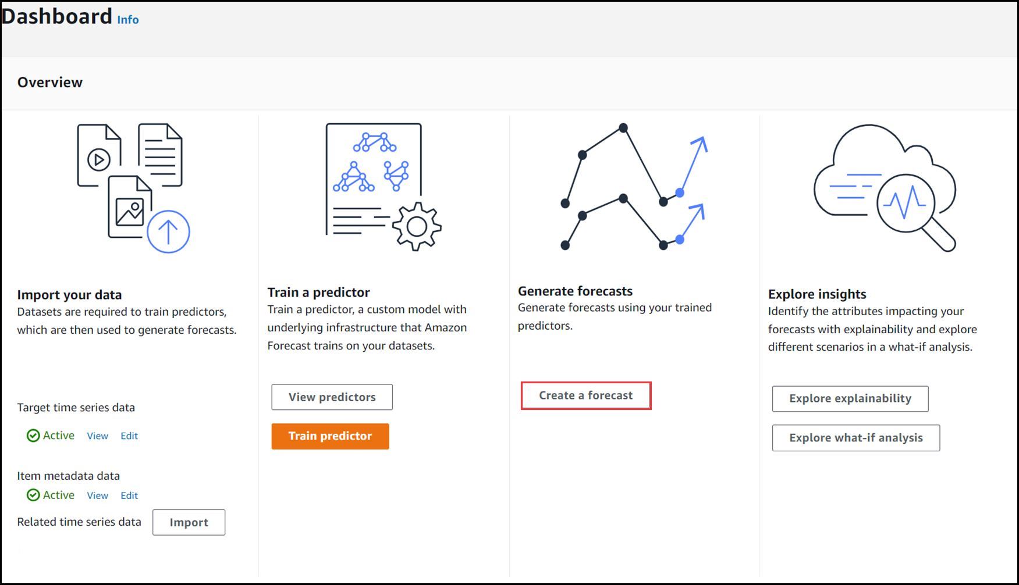Click Target time series Active checkmark icon
This screenshot has width=1019, height=585.
click(33, 436)
